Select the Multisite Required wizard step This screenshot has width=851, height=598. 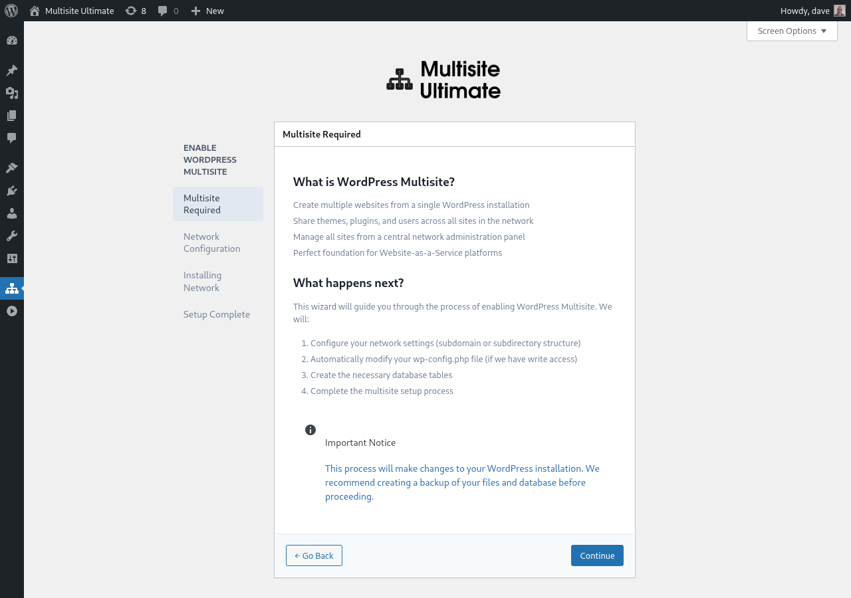pos(218,204)
